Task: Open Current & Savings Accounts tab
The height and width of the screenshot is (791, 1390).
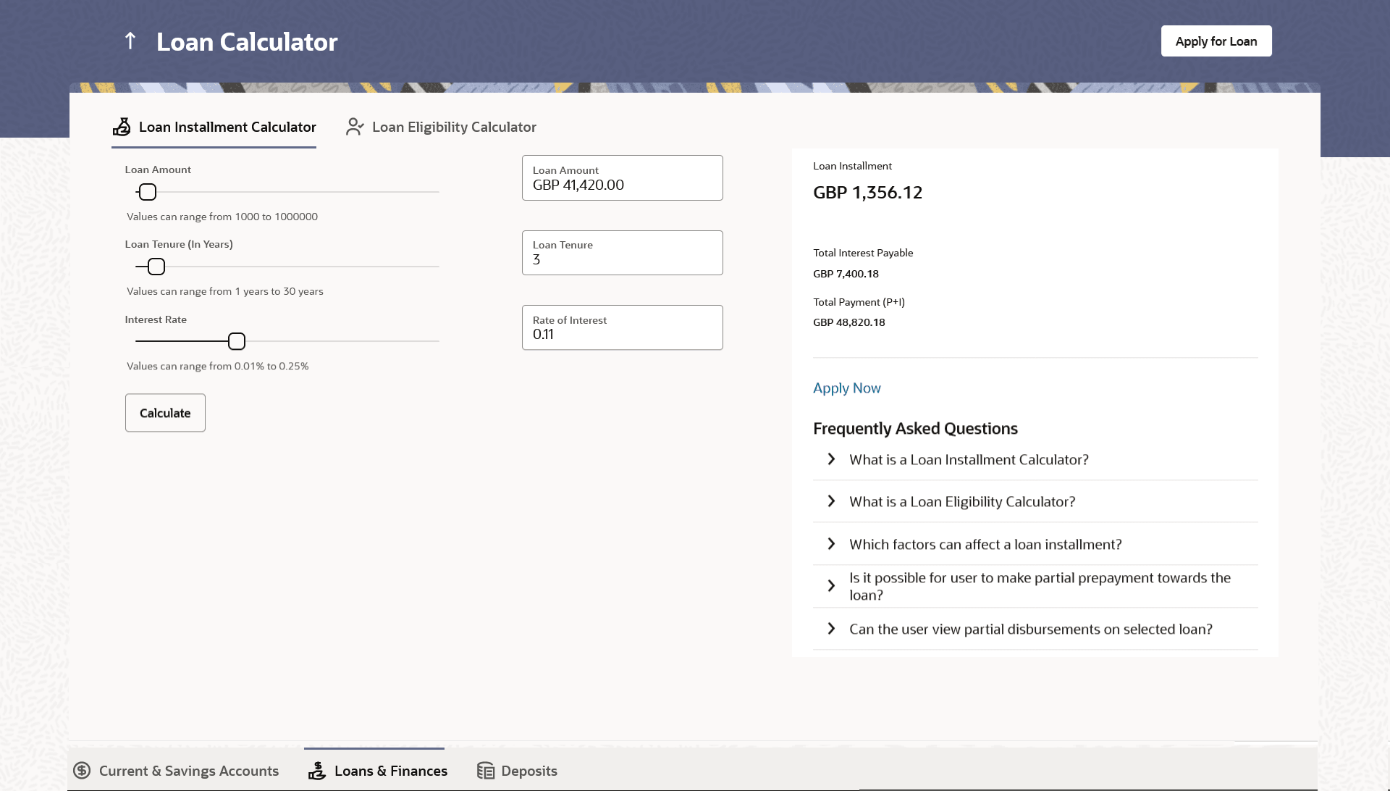Action: (x=188, y=771)
